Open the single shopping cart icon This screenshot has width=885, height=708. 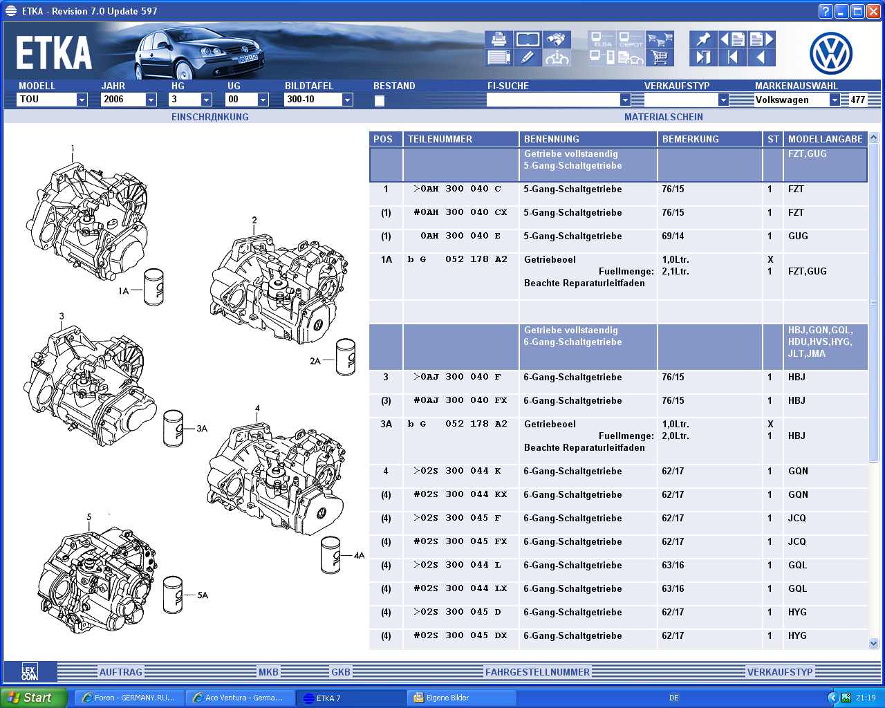660,58
